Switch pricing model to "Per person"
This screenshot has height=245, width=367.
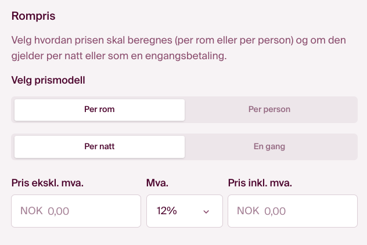point(269,109)
